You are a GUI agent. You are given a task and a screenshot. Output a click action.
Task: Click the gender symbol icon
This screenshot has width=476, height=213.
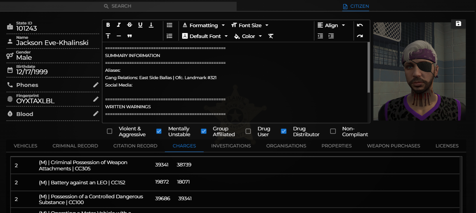click(10, 56)
